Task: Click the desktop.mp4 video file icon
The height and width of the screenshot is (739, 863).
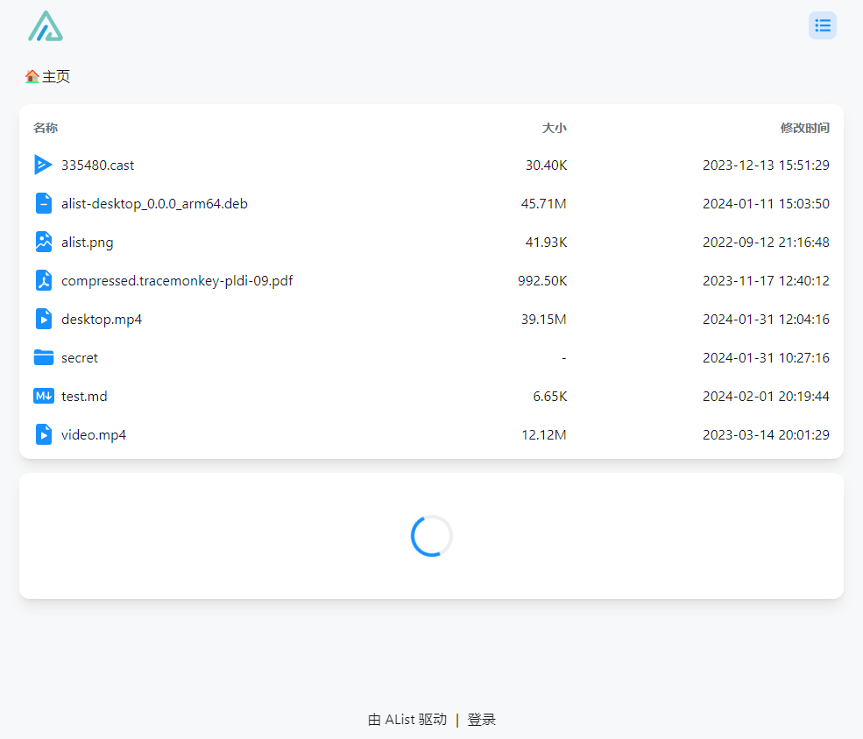Action: [43, 319]
